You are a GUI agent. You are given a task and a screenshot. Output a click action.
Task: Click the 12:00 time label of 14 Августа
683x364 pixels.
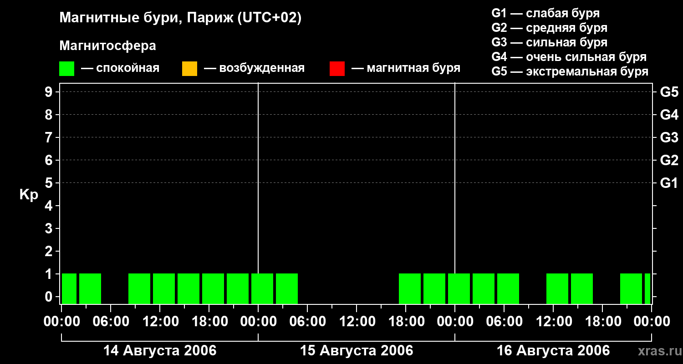click(160, 322)
